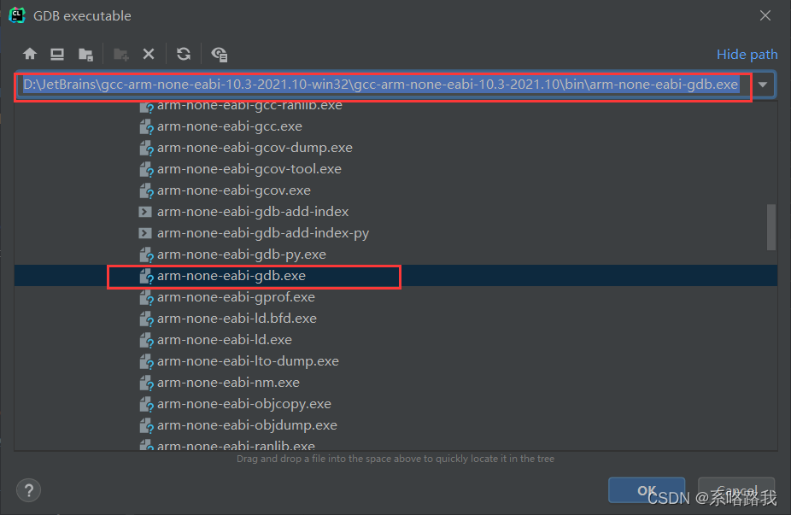
Task: Select arm-none-eabi-gcov-dump.exe
Action: click(255, 148)
